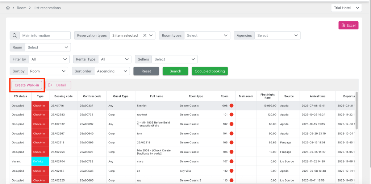This screenshot has width=371, height=184.
Task: Type in the Main information field
Action: click(45, 35)
